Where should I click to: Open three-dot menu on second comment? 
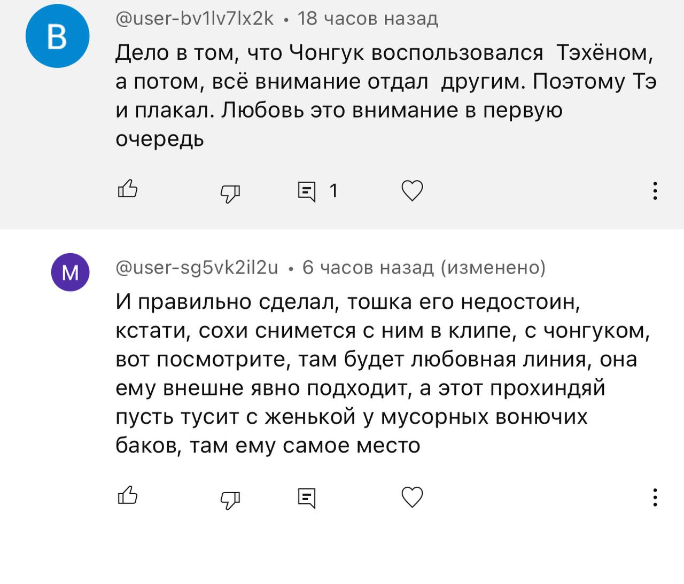655,497
